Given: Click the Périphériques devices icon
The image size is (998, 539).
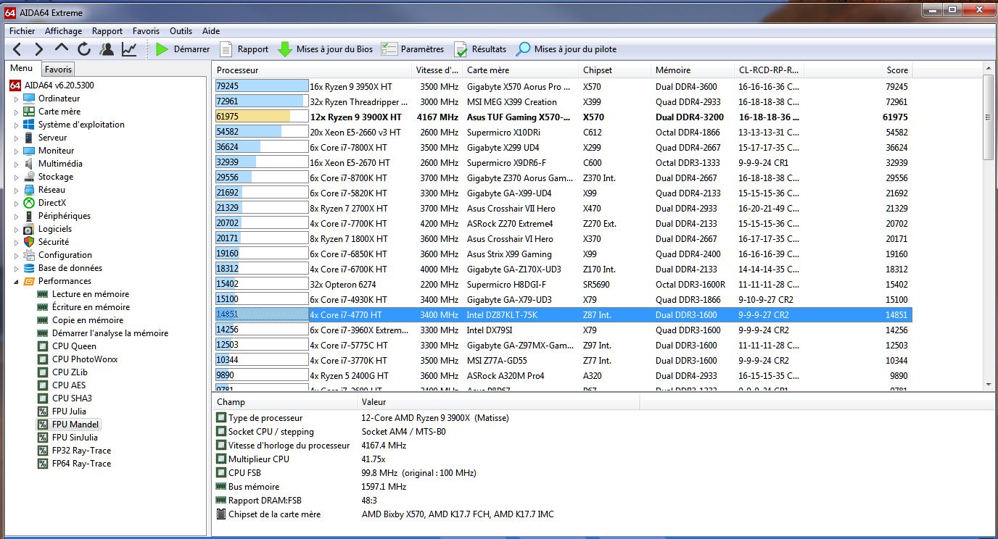Looking at the screenshot, I should (29, 216).
